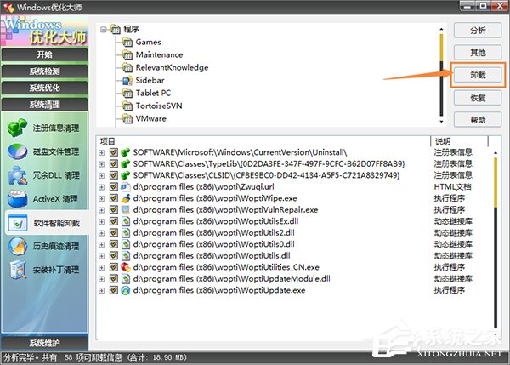
Task: Select the 软件智能卸载 trash icon
Action: pyautogui.click(x=18, y=224)
